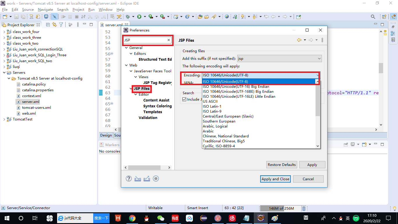Toggle the oomph preference recorder icon
The width and height of the screenshot is (398, 224).
156,178
